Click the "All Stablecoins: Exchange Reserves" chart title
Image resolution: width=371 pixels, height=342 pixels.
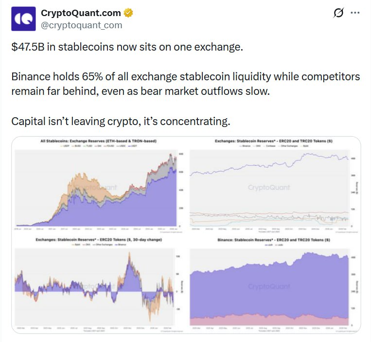coord(102,141)
